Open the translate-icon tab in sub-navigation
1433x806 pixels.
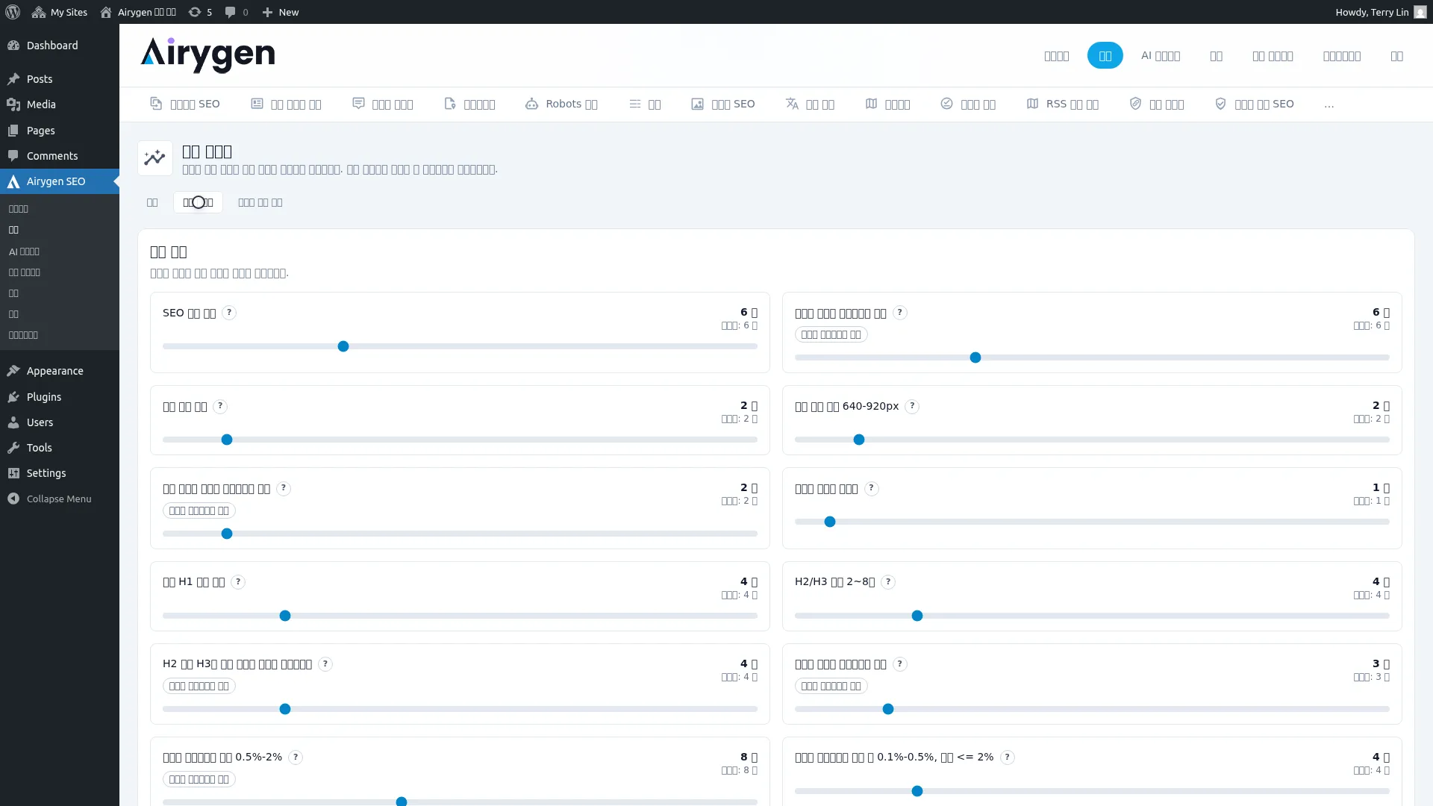coord(810,104)
